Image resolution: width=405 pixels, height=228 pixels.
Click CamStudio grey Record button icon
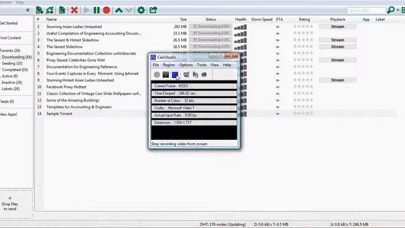[x=157, y=75]
